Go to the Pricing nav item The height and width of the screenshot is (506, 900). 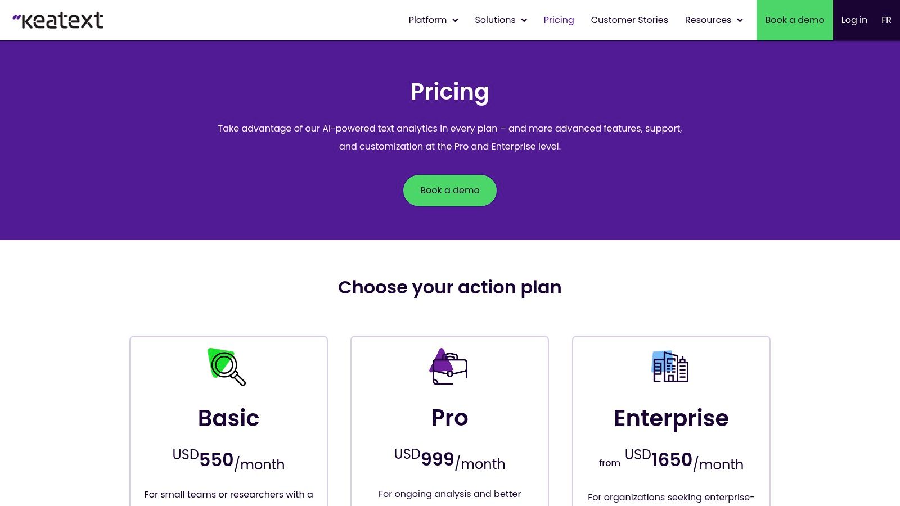559,20
